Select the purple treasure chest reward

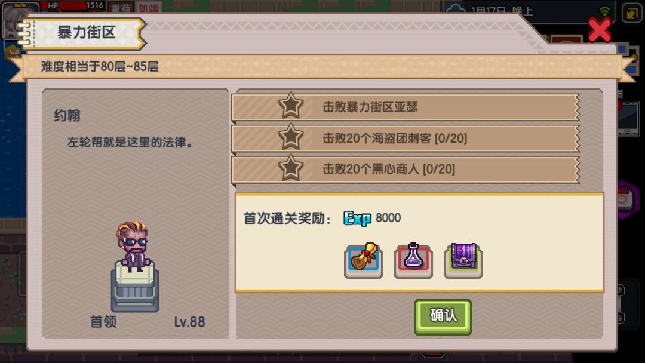(x=463, y=261)
